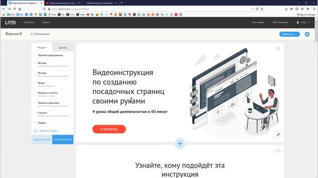Screen dimensions: 318x178
Task: Select the Призыв к действию module
Action: (x=52, y=104)
